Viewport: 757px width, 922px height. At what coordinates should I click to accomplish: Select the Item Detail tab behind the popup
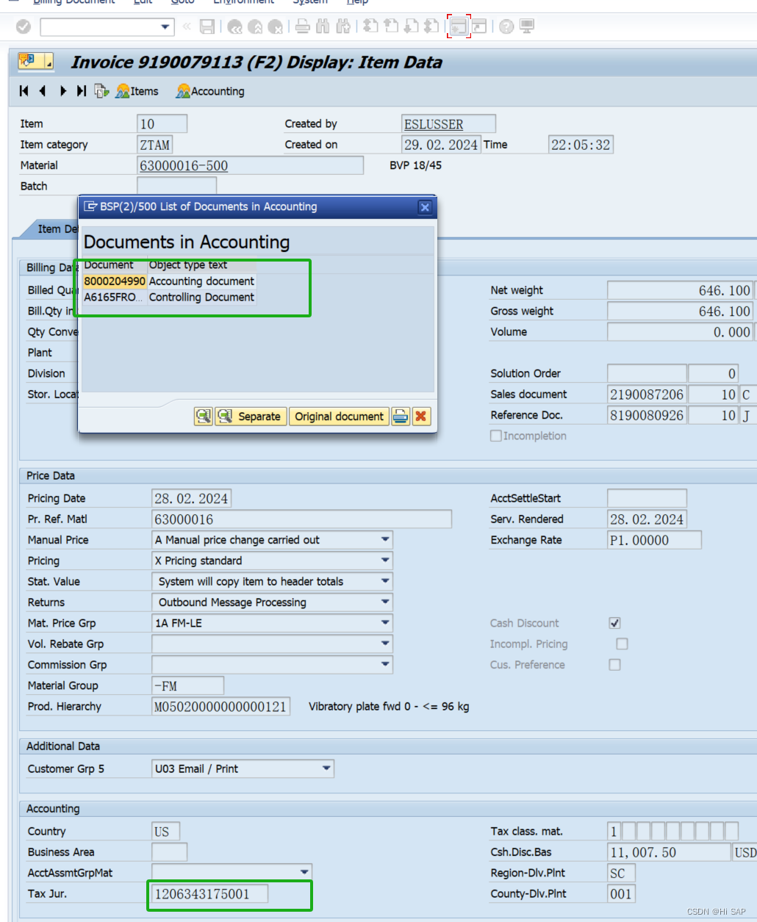click(x=50, y=229)
